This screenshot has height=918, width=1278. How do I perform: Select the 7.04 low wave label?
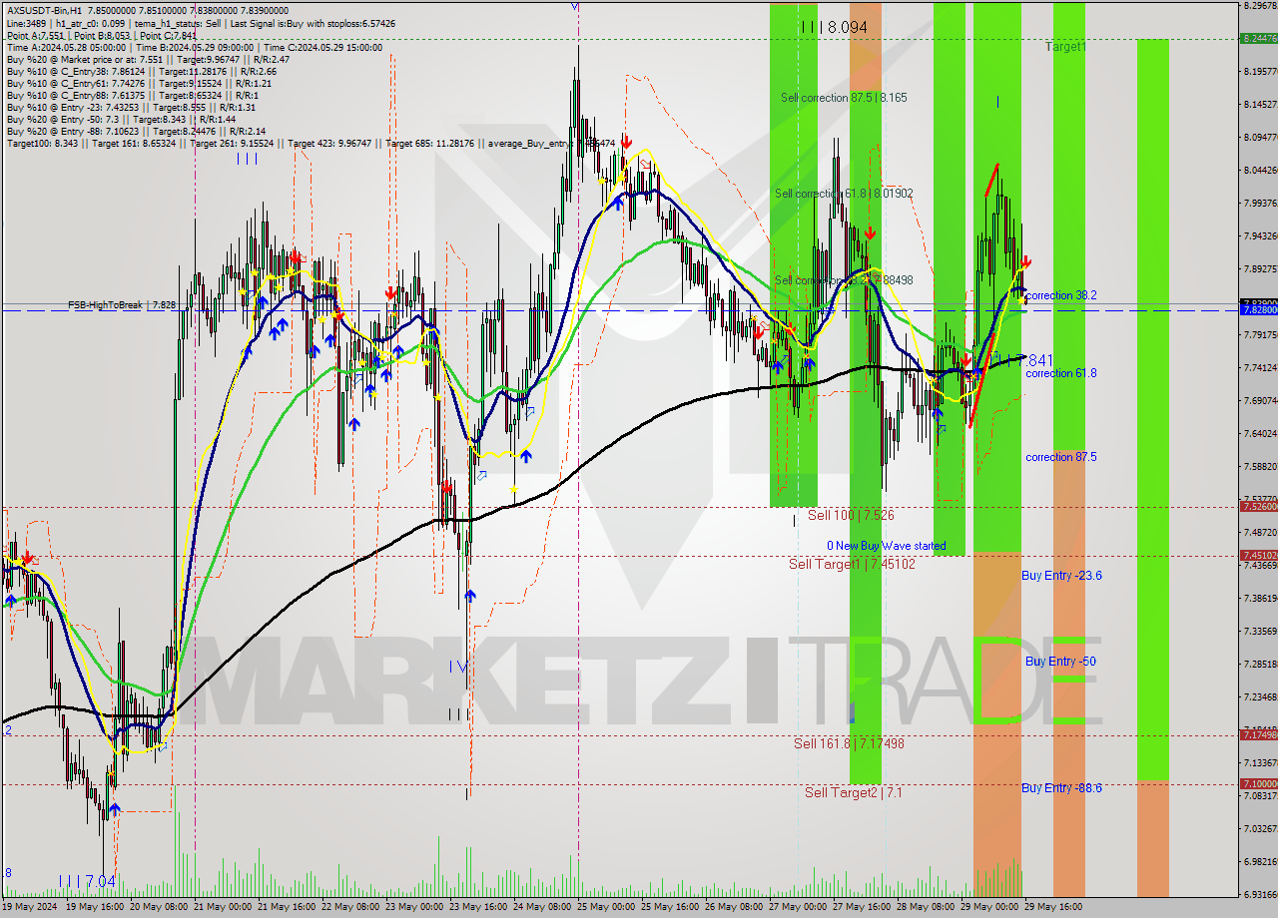88,881
